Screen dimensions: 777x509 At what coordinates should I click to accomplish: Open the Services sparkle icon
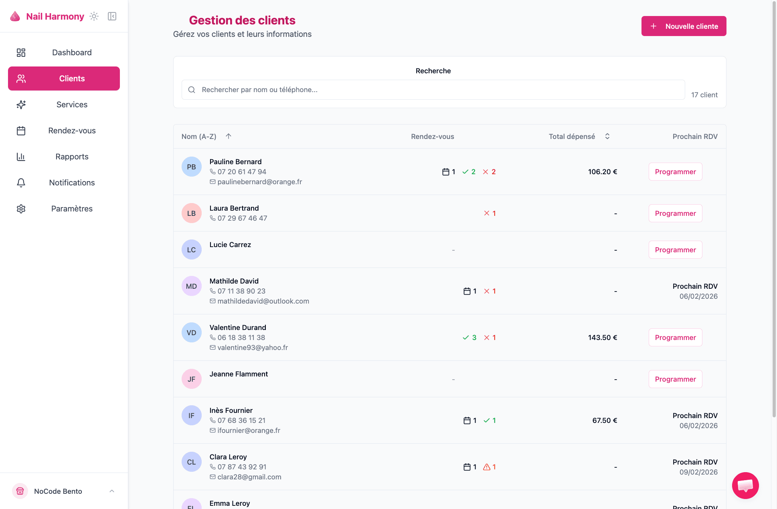21,105
